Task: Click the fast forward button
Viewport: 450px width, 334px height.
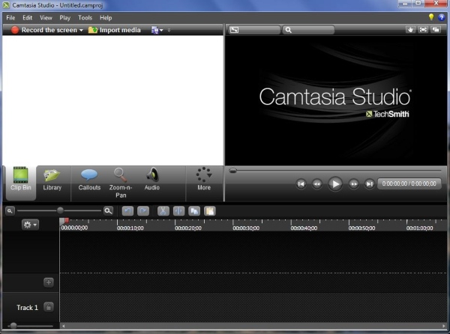Action: click(353, 184)
